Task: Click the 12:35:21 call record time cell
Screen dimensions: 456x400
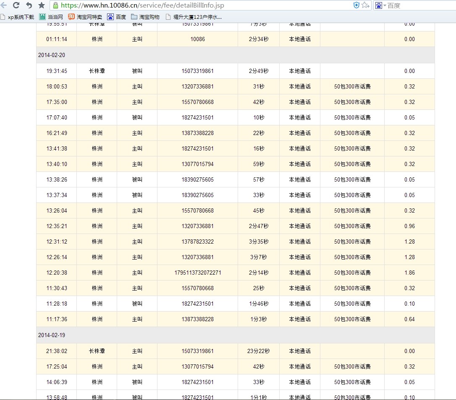Action: tap(57, 226)
